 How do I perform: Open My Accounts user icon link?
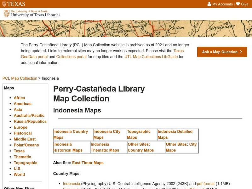click(209, 4)
